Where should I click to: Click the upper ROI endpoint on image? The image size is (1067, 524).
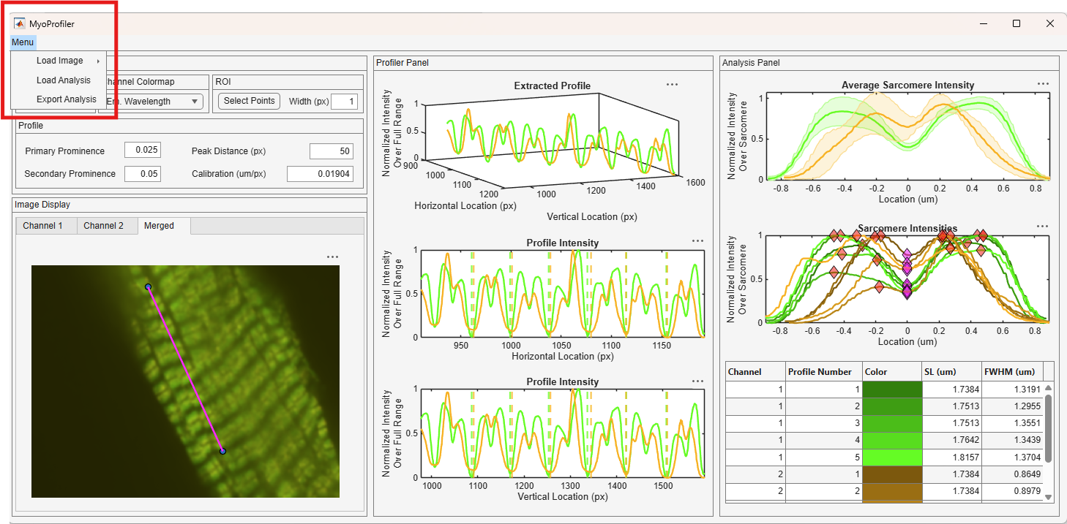pyautogui.click(x=148, y=287)
